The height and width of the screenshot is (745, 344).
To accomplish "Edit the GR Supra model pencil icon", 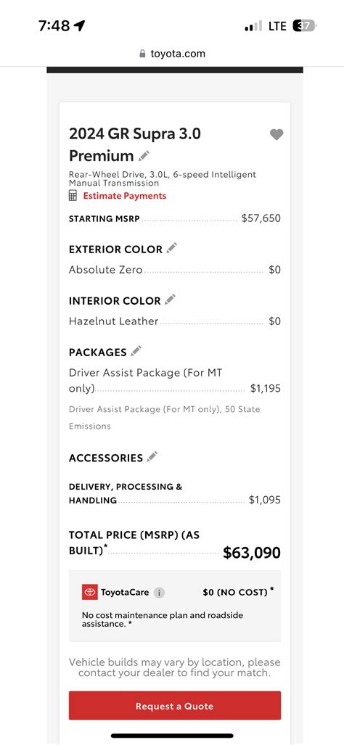I will (144, 155).
